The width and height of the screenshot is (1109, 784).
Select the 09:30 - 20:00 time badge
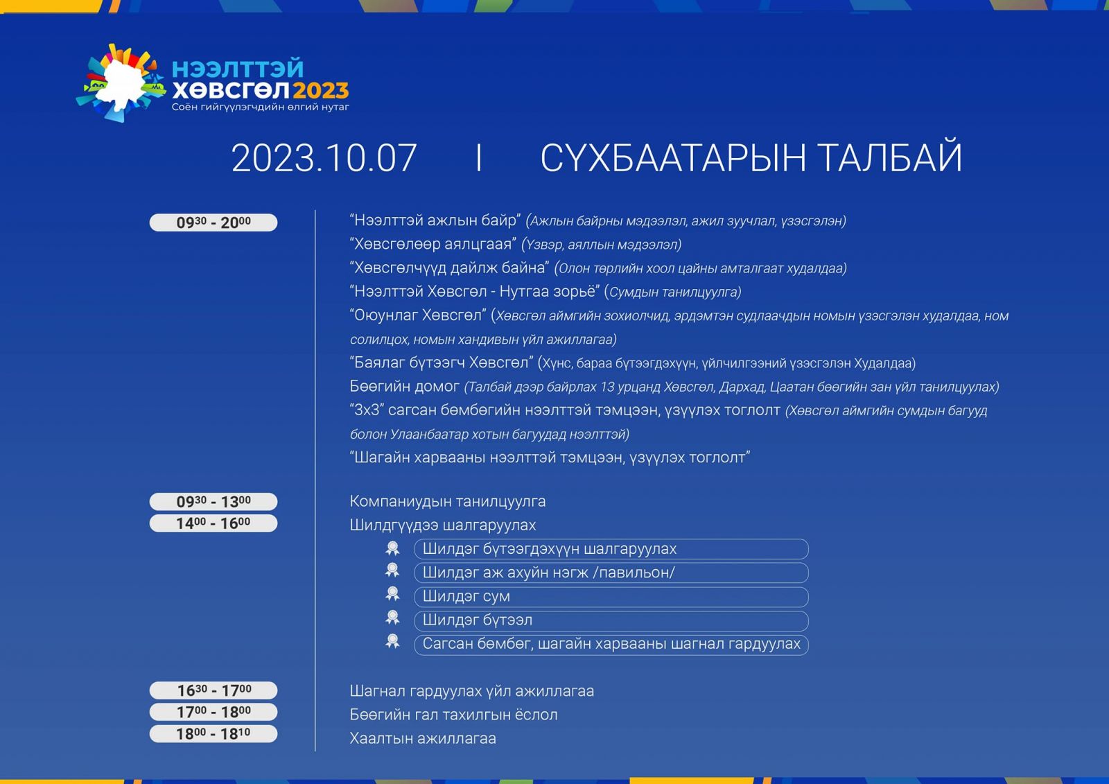click(213, 223)
